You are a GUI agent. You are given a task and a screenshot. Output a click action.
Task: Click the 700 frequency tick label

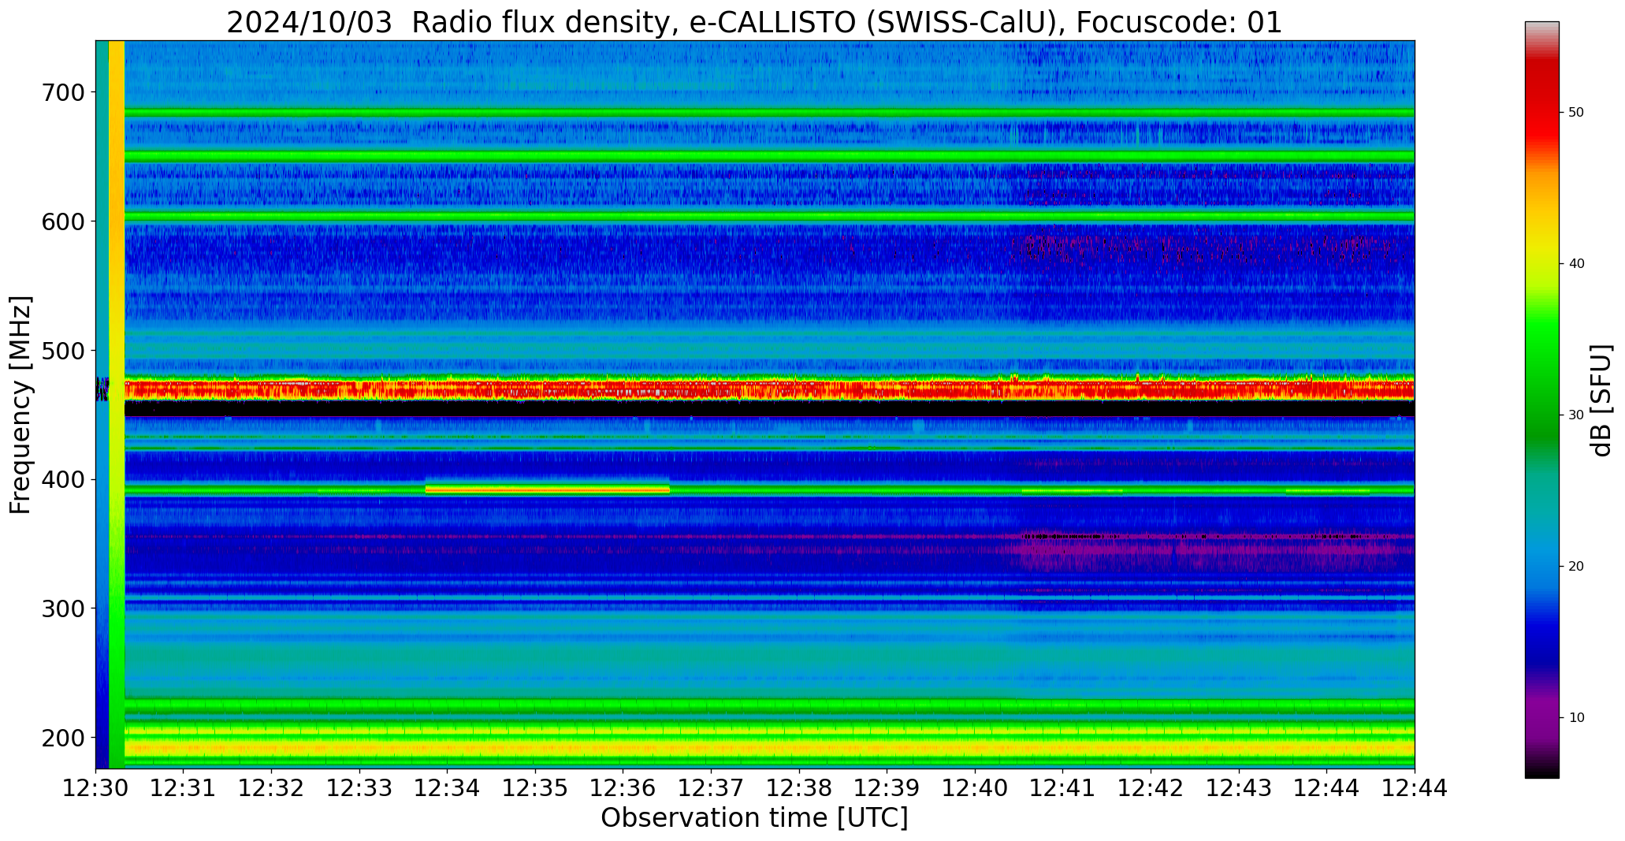[63, 92]
